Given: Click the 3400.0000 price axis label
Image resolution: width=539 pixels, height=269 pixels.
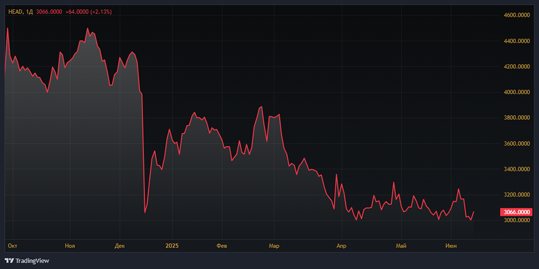Looking at the screenshot, I should [x=516, y=169].
